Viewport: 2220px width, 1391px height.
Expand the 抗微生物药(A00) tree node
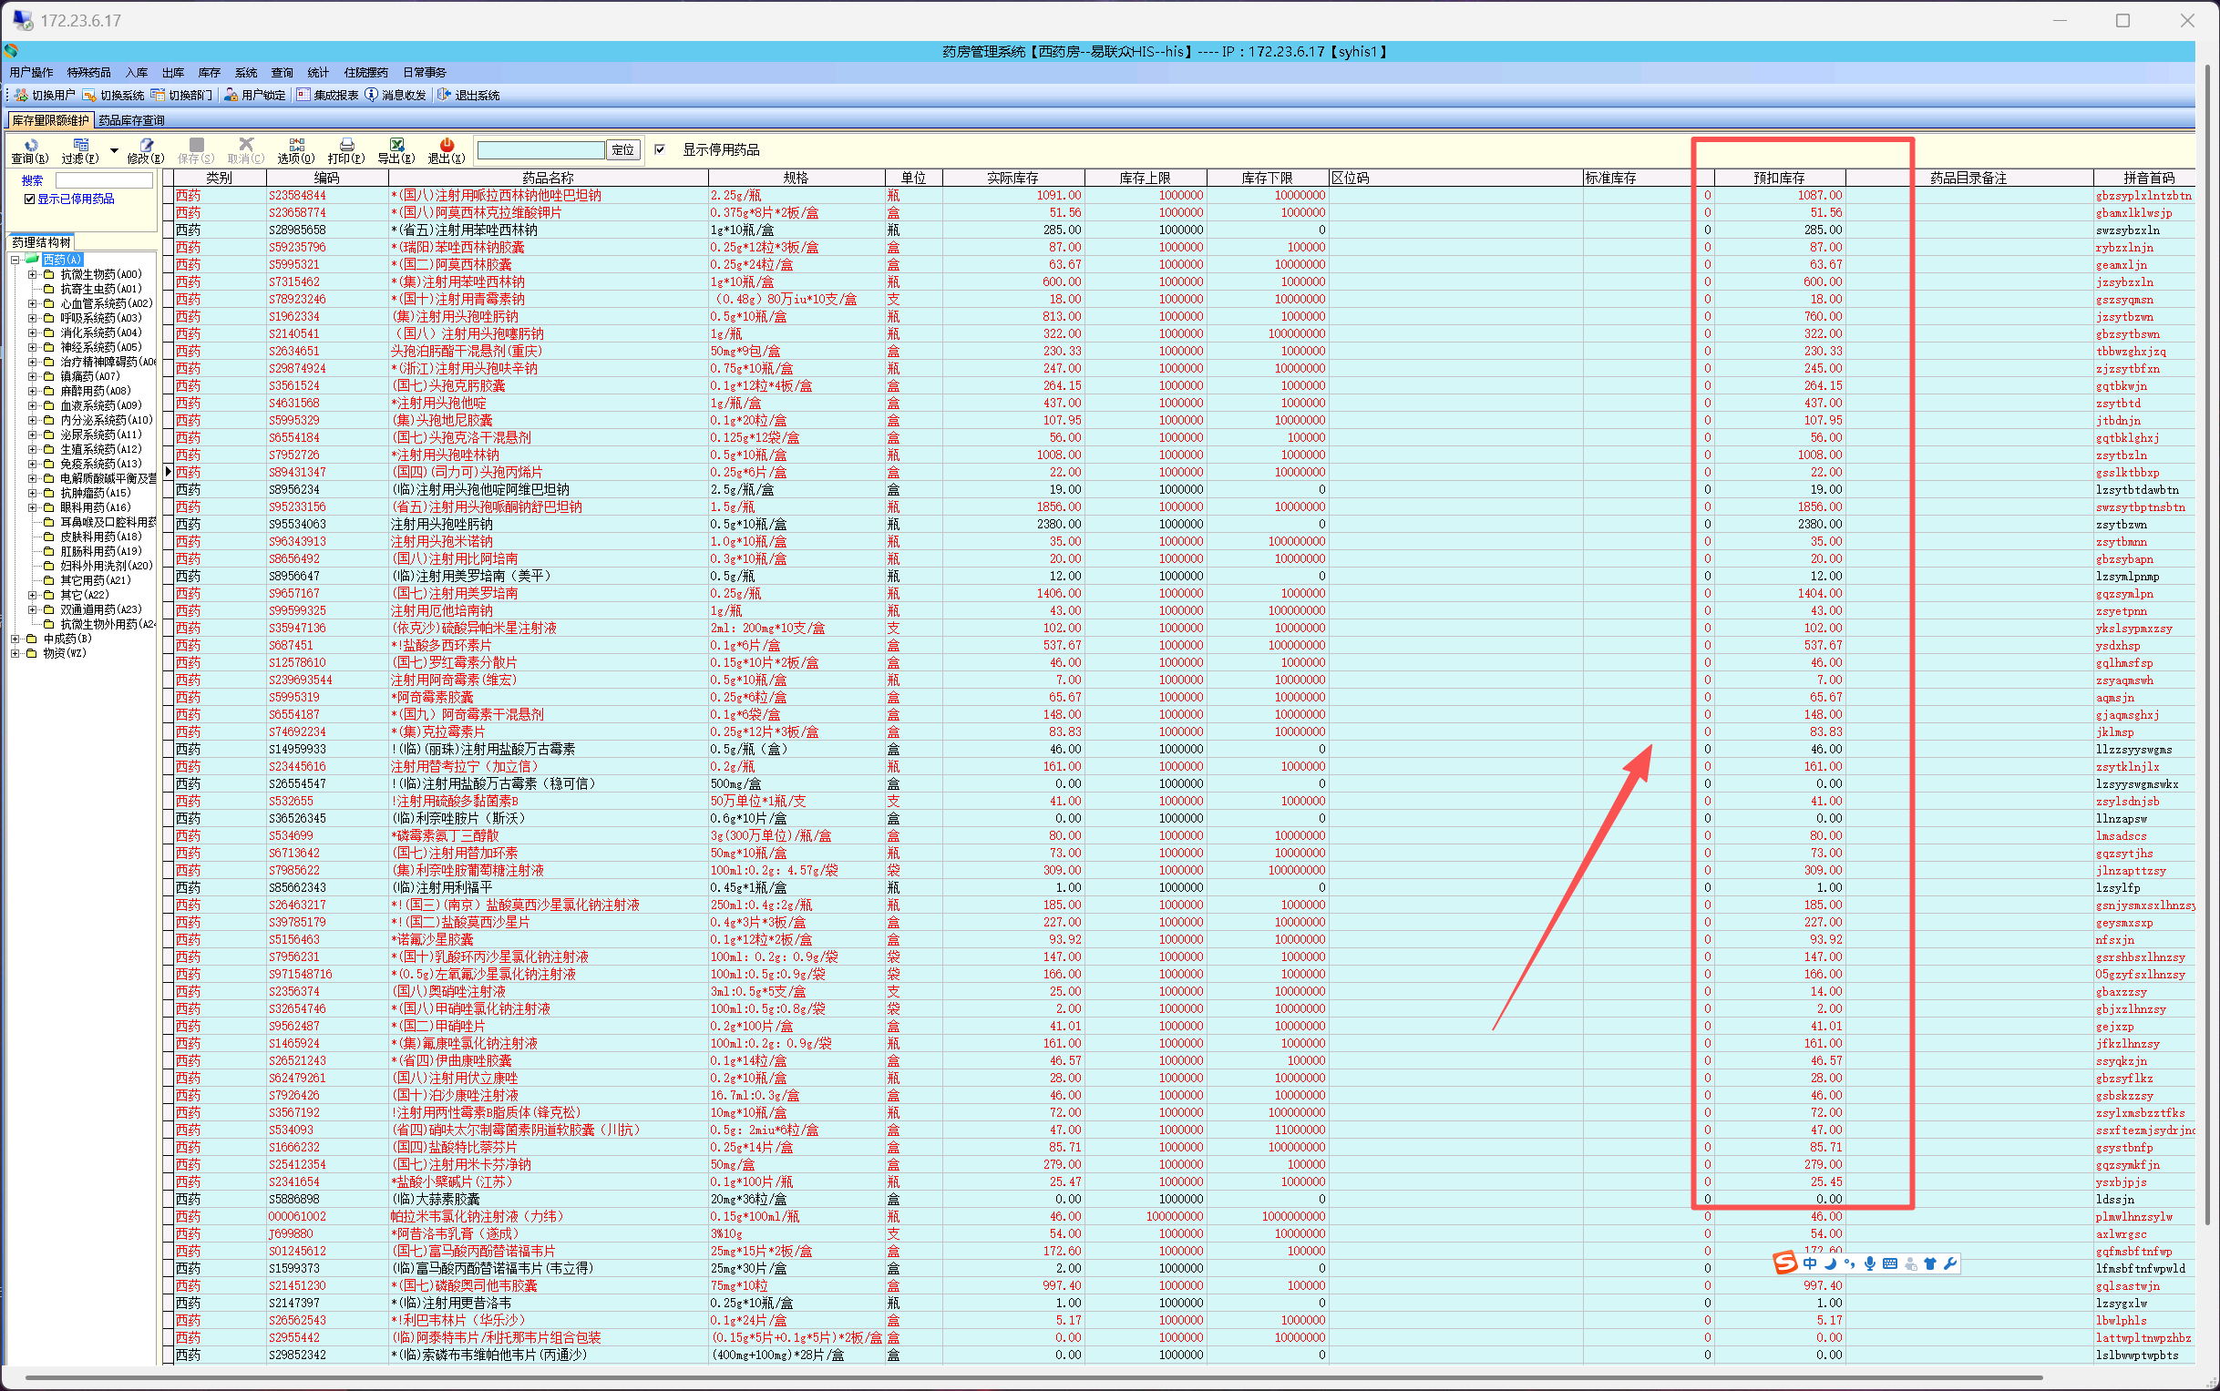32,274
